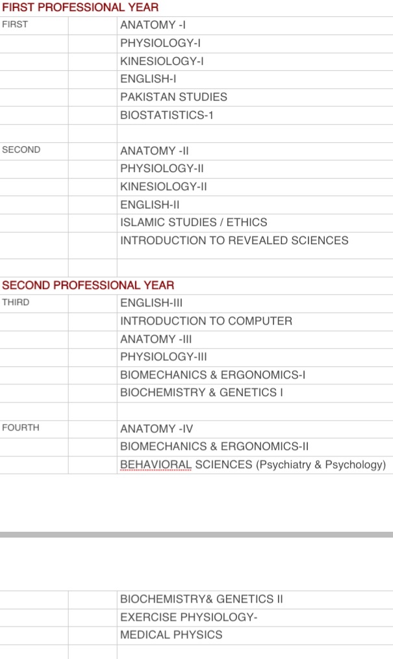Click the SECOND PROFESSIONAL YEAR heading
This screenshot has height=659, width=393.
tap(88, 285)
